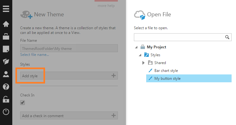The height and width of the screenshot is (125, 236).
Task: Open the hamburger main menu
Action: [6, 9]
